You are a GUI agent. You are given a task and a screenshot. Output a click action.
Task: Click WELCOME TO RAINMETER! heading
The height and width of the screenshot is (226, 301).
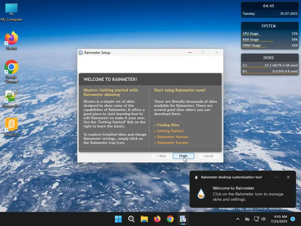110,79
